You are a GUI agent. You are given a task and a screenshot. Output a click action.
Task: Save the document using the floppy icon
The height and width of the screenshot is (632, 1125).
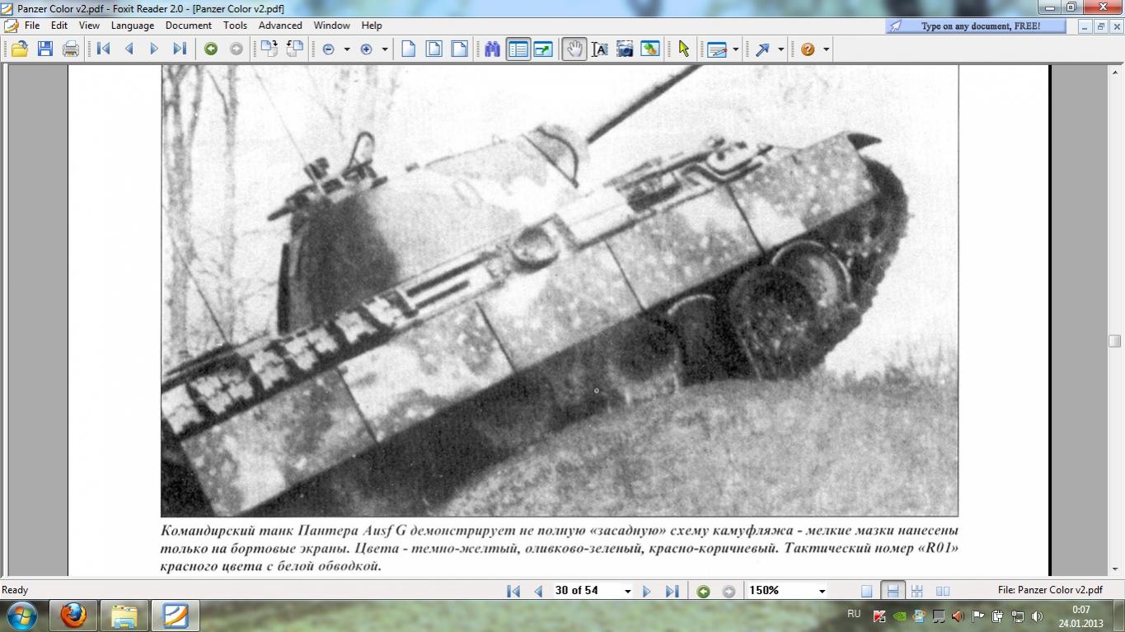coord(45,49)
